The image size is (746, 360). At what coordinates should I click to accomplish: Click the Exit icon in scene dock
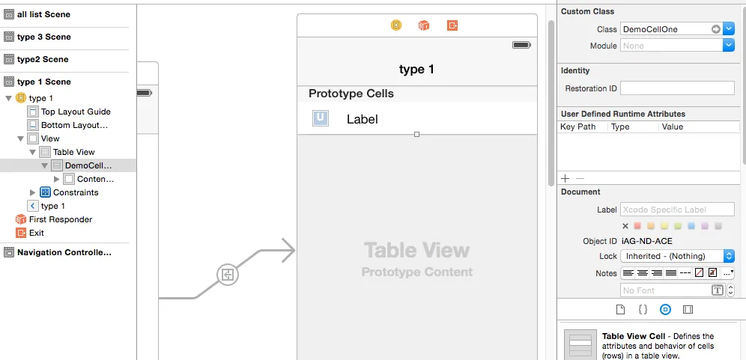452,25
